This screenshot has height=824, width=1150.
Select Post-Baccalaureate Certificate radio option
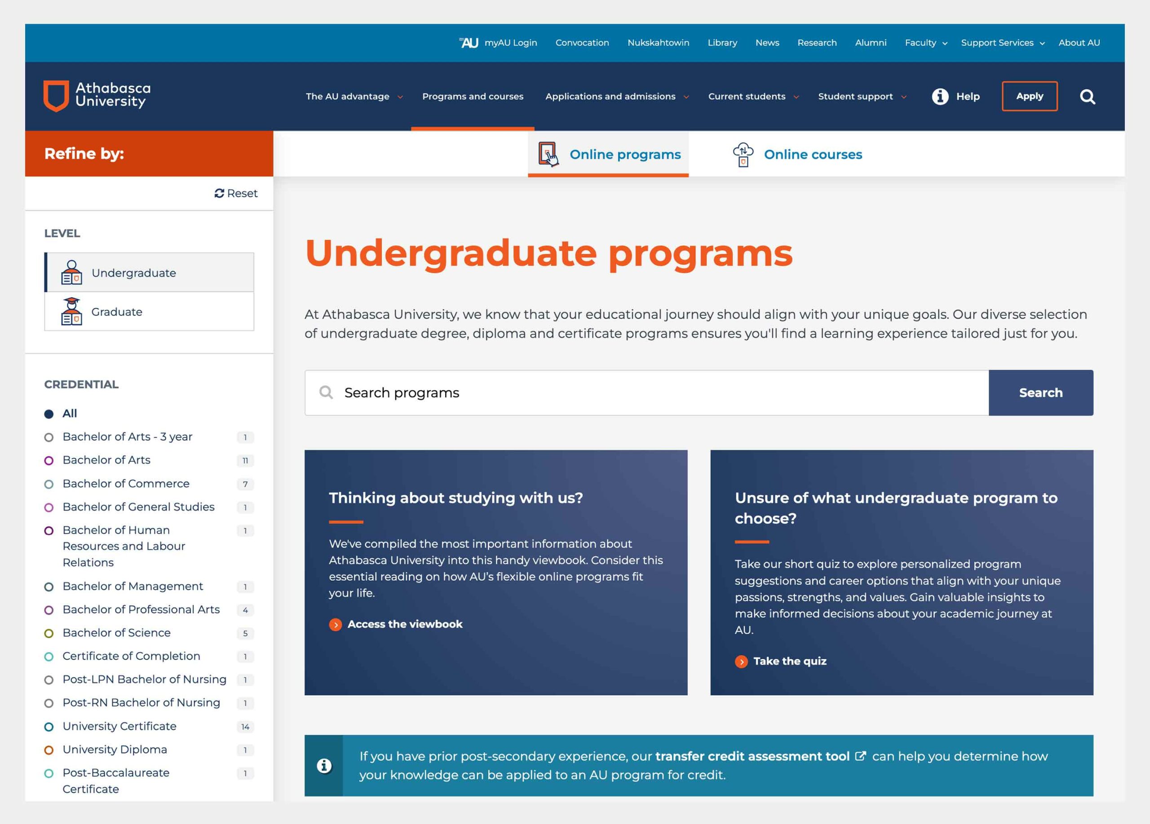point(49,773)
